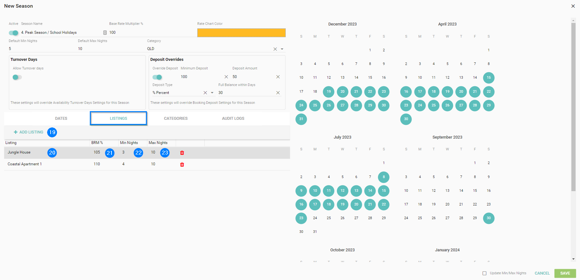Disable the Override Deposit switch
580x280 pixels.
point(157,77)
